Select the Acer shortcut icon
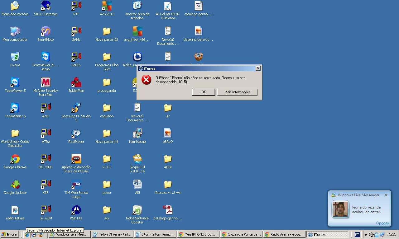The width and height of the screenshot is (399, 239). coord(46,108)
